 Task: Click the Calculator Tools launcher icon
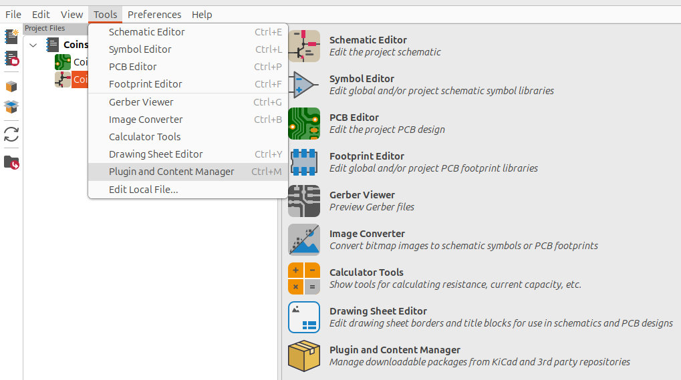pyautogui.click(x=304, y=278)
